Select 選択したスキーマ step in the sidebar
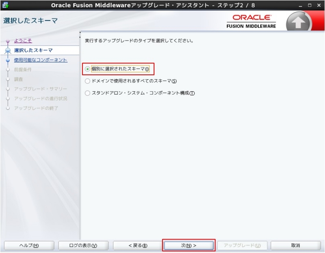 click(x=33, y=50)
